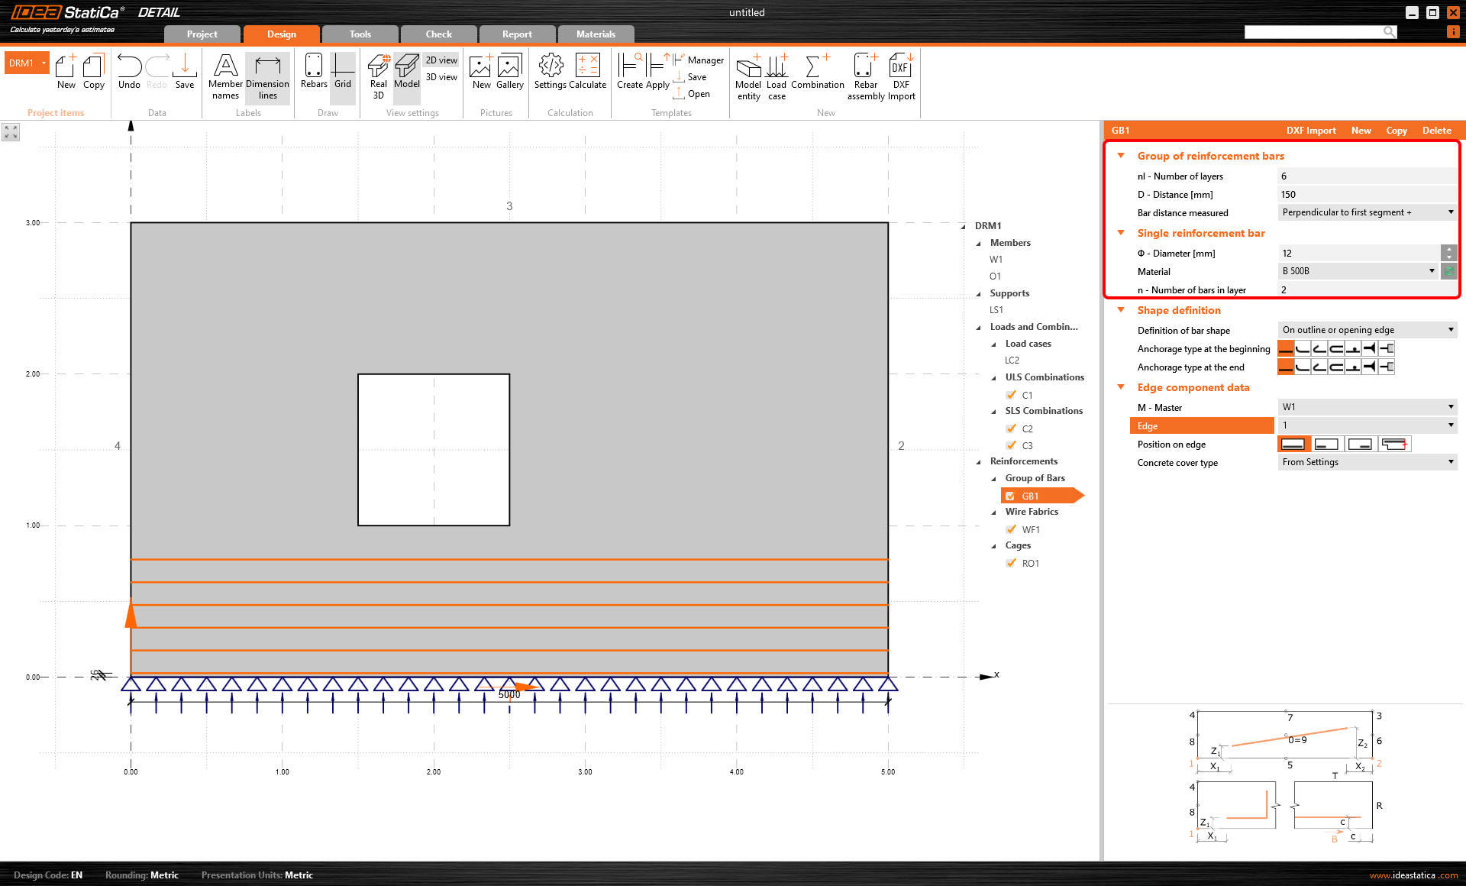Image resolution: width=1466 pixels, height=886 pixels.
Task: Open the Real 3D view
Action: [377, 73]
